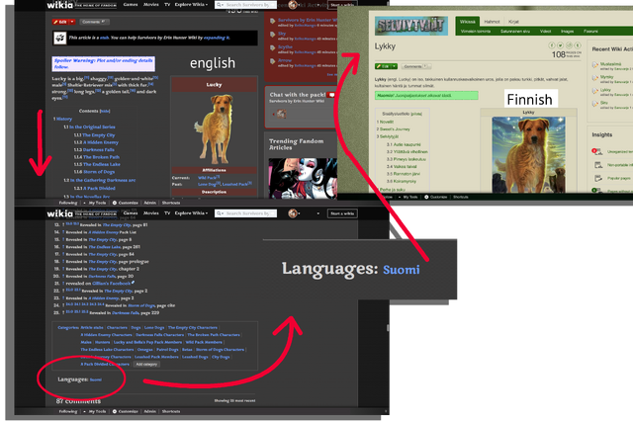Click green Edit button on Finnish Lykky page
The width and height of the screenshot is (633, 422).
(383, 66)
